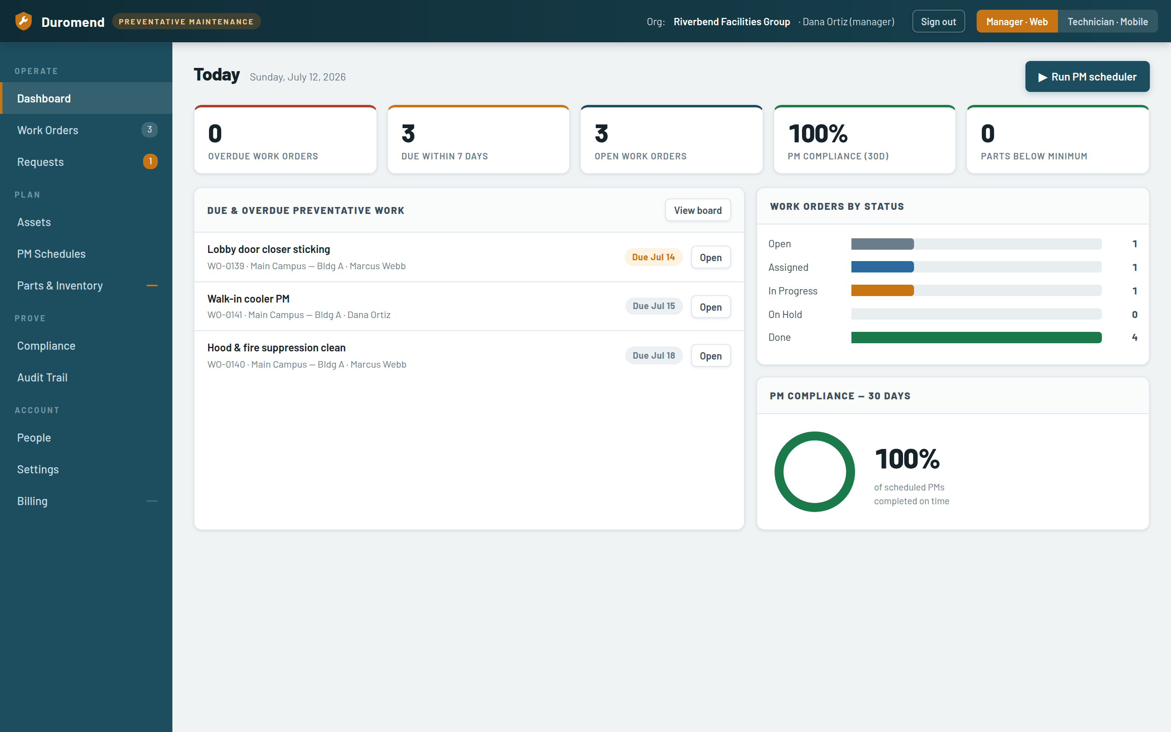
Task: Go to Billing
Action: tap(86, 501)
